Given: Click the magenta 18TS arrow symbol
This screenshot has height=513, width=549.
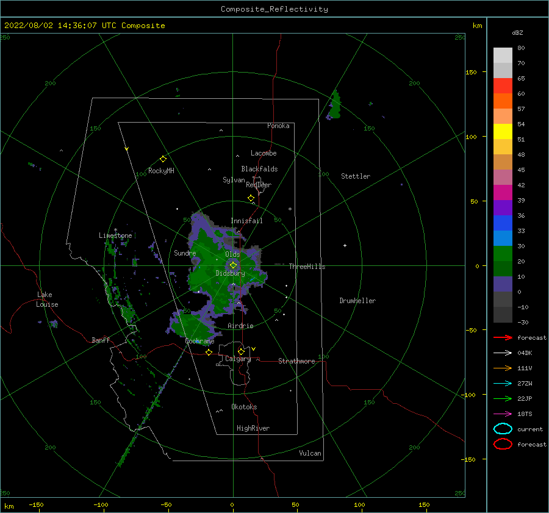Looking at the screenshot, I should [503, 414].
